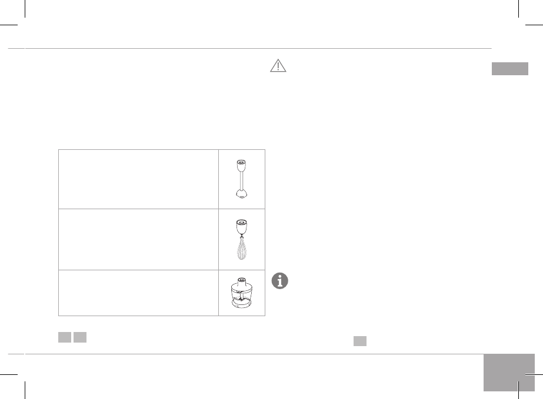Click the gray page number block in the corner
The width and height of the screenshot is (543, 399).
[x=509, y=372]
